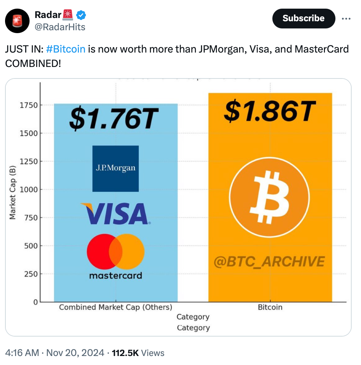Click the $1.86T value label
Viewport: 361px width, 365px height.
(269, 112)
